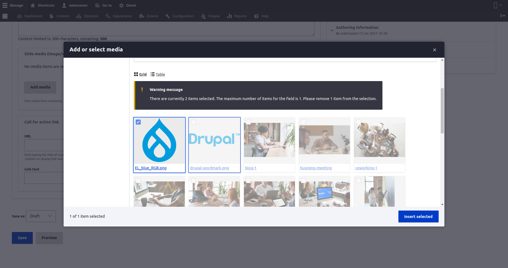Click the Drupal wordmark thumbnail
The image size is (508, 268).
(x=214, y=141)
